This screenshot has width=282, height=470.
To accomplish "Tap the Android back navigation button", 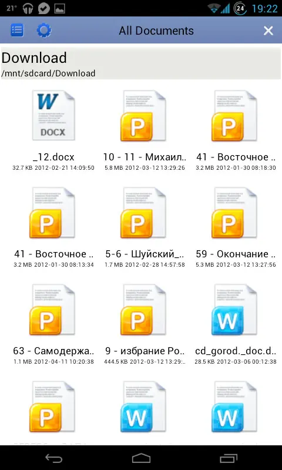I will pos(53,458).
